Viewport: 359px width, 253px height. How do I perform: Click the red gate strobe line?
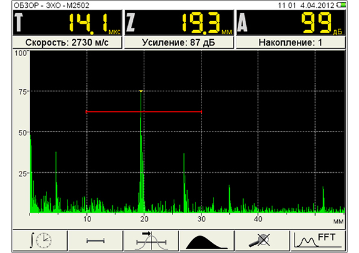(144, 112)
